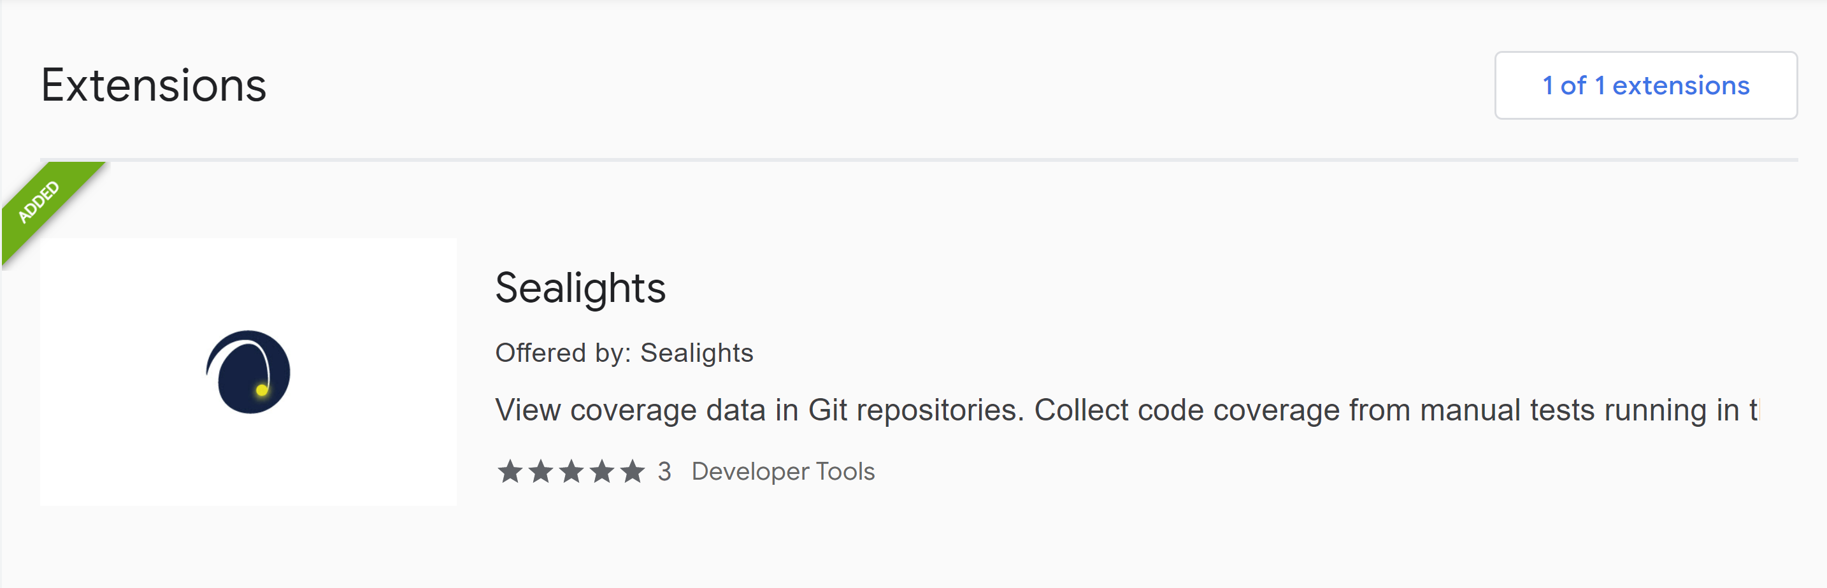Image resolution: width=1827 pixels, height=588 pixels.
Task: Open the Sealights extension title
Action: pyautogui.click(x=580, y=288)
